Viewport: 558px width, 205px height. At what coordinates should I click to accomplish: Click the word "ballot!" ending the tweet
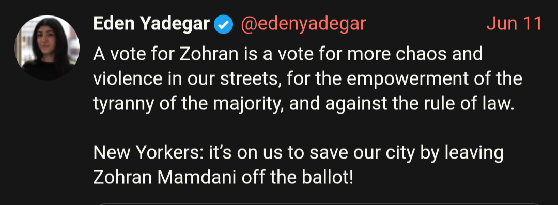[328, 177]
